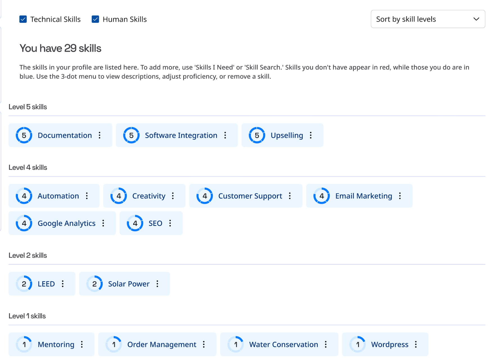Click the level 2 ring on LEED
Viewport: 493px width, 364px height.
(24, 284)
